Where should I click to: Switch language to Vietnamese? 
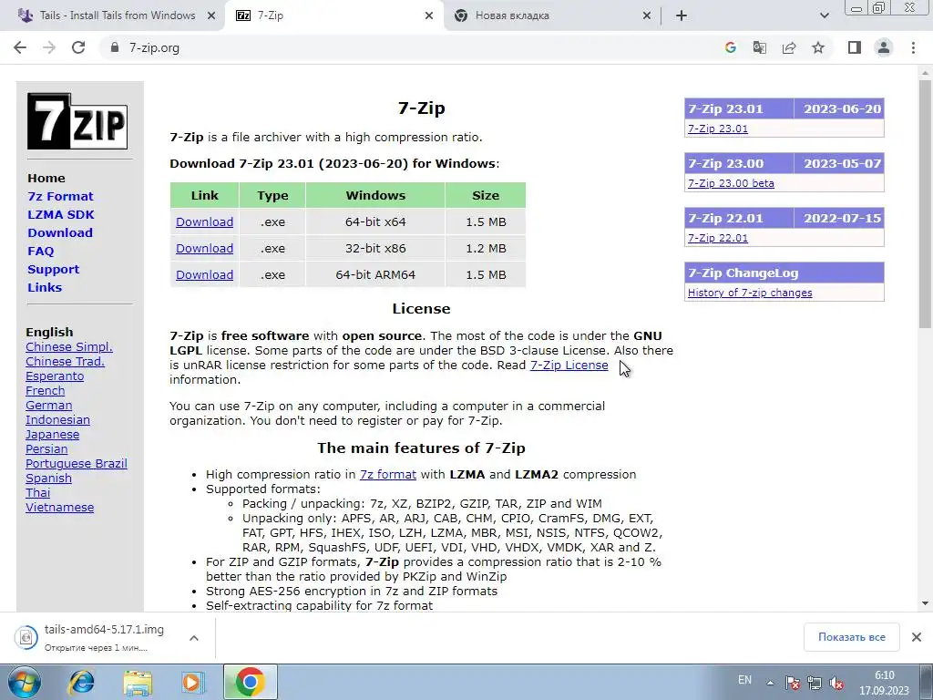(x=59, y=507)
